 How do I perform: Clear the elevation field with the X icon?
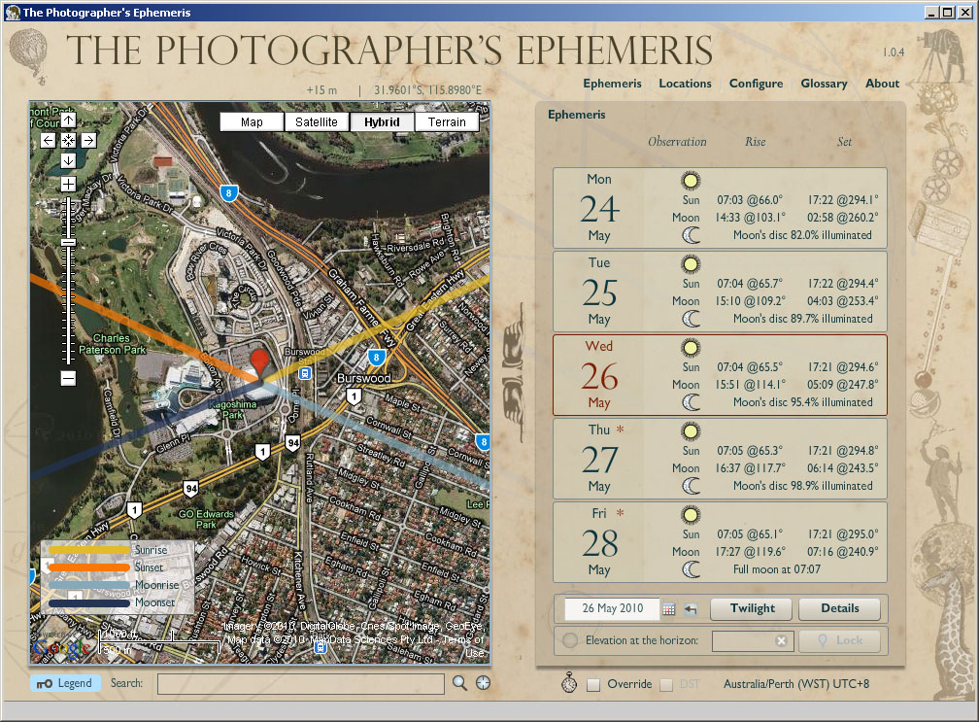(x=781, y=640)
